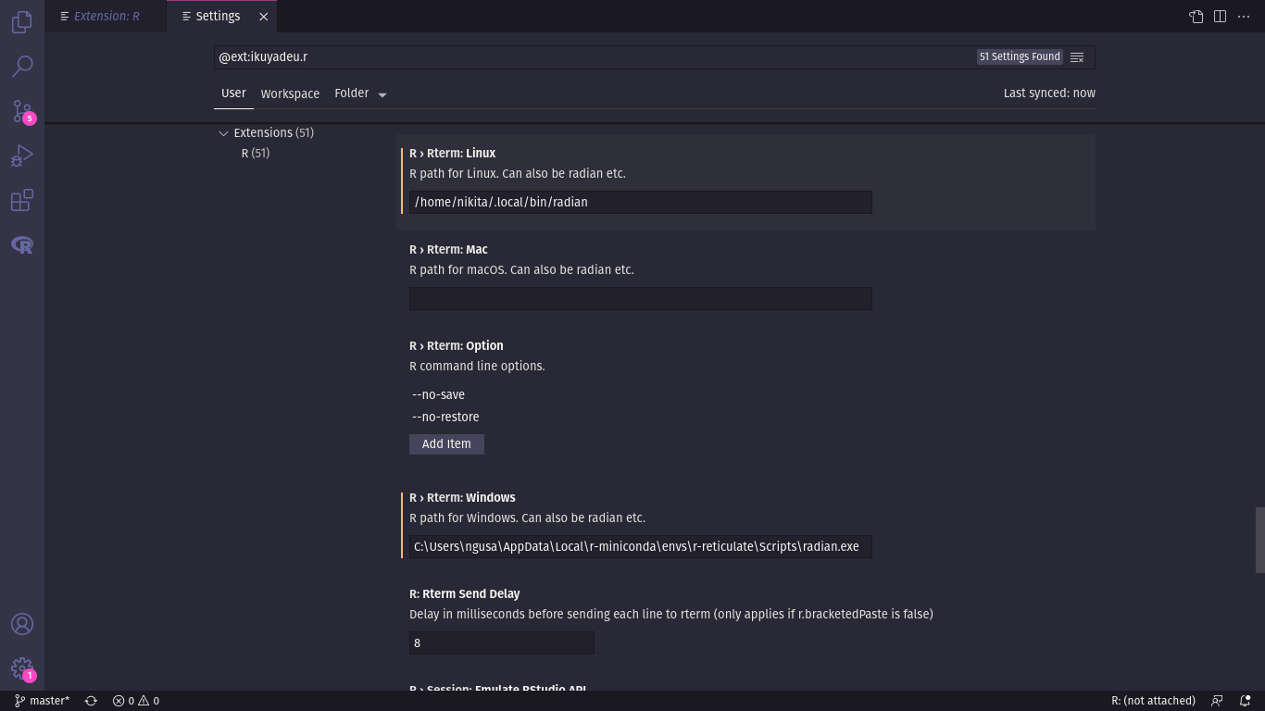Image resolution: width=1265 pixels, height=711 pixels.
Task: Open the Split Editor icon
Action: [1220, 16]
